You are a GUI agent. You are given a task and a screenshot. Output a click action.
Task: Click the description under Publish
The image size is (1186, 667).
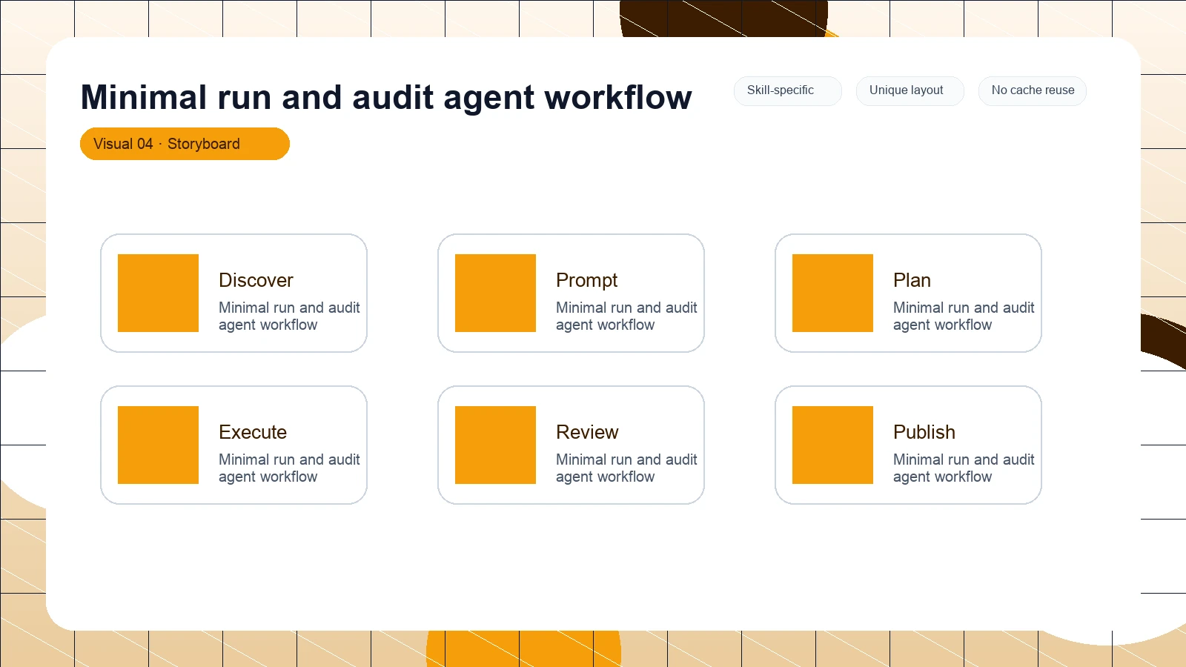coord(964,468)
